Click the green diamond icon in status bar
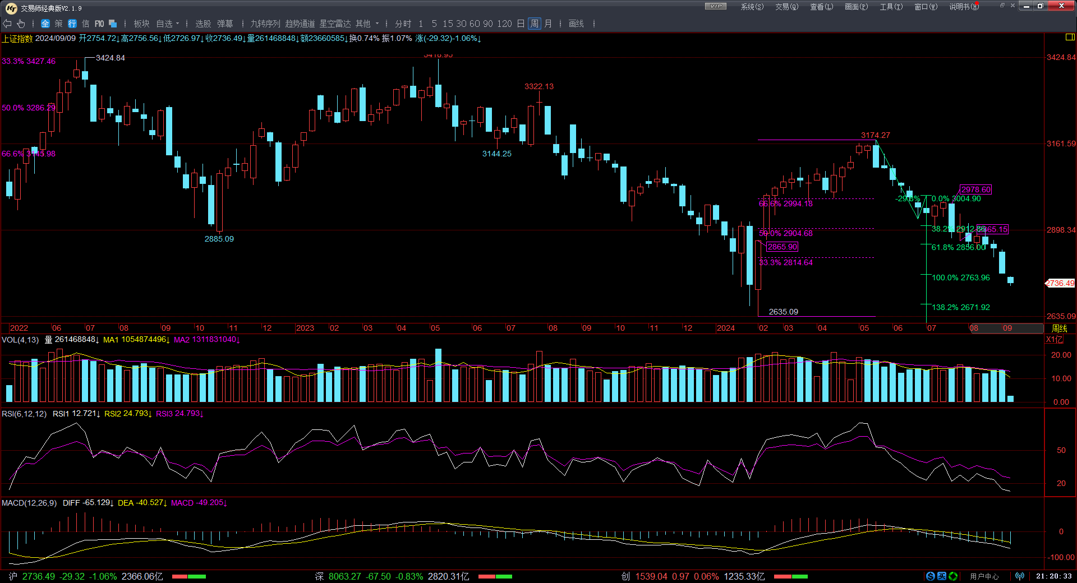The height and width of the screenshot is (583, 1077). [953, 576]
